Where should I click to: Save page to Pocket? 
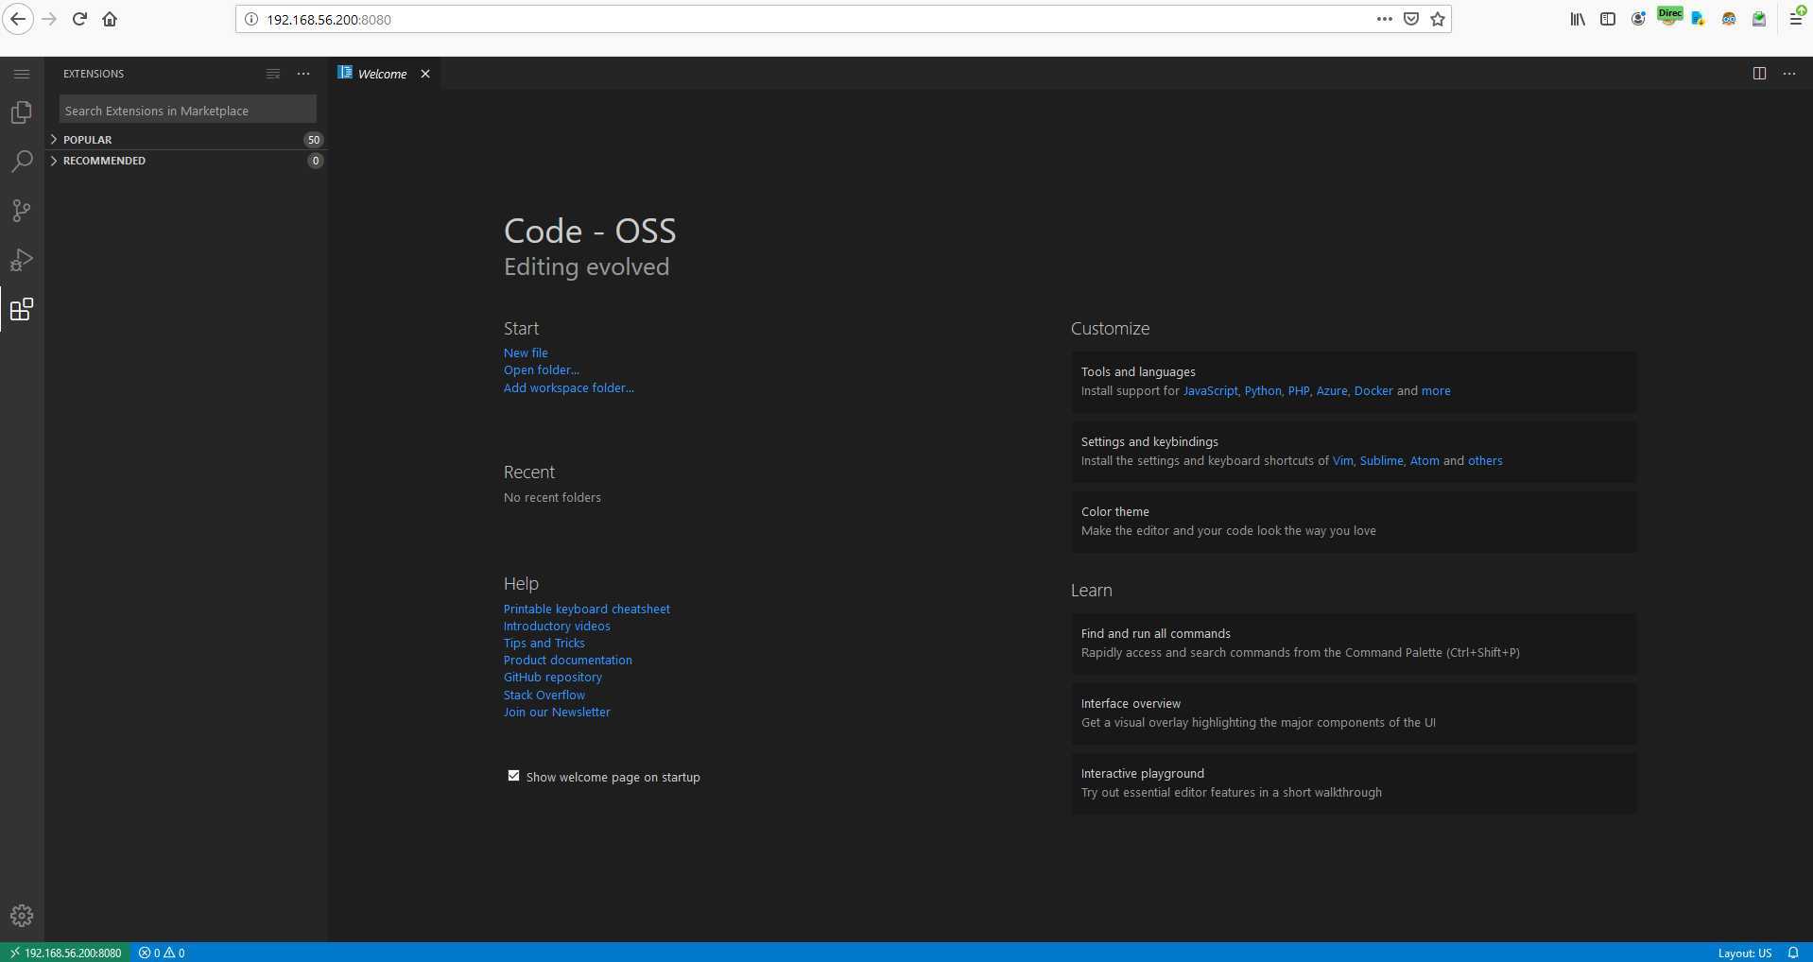pyautogui.click(x=1411, y=19)
